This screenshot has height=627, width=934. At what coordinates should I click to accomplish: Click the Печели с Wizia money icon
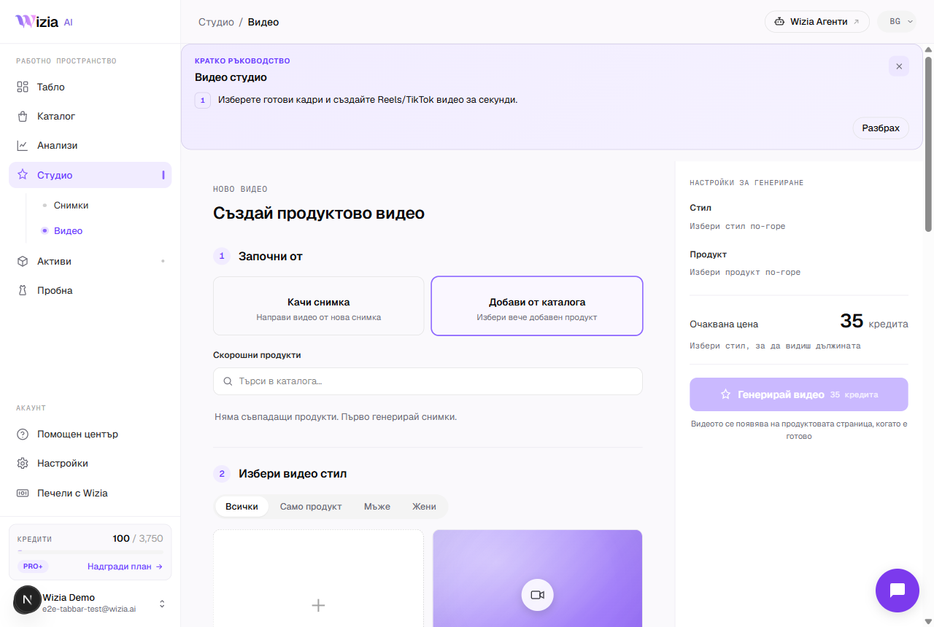(x=23, y=493)
